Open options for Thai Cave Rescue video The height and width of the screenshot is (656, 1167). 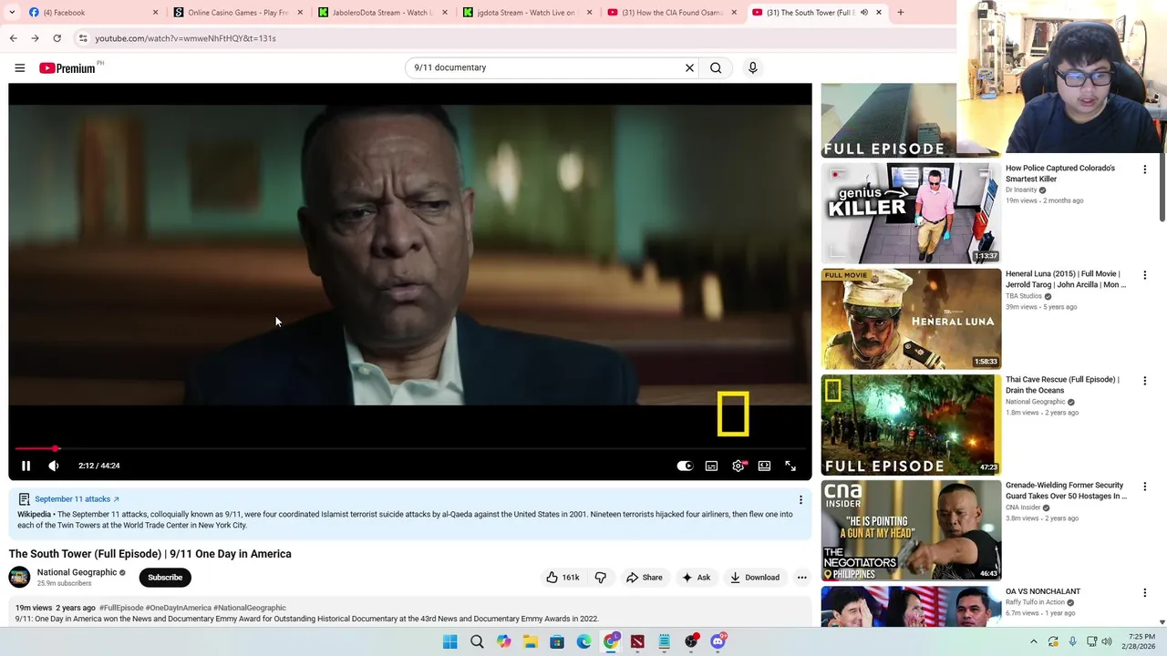(x=1144, y=381)
